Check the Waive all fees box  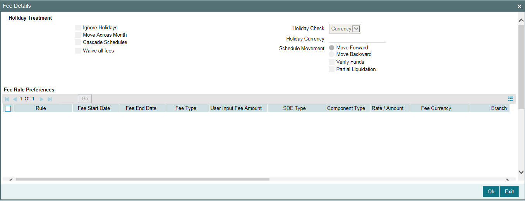coord(78,51)
